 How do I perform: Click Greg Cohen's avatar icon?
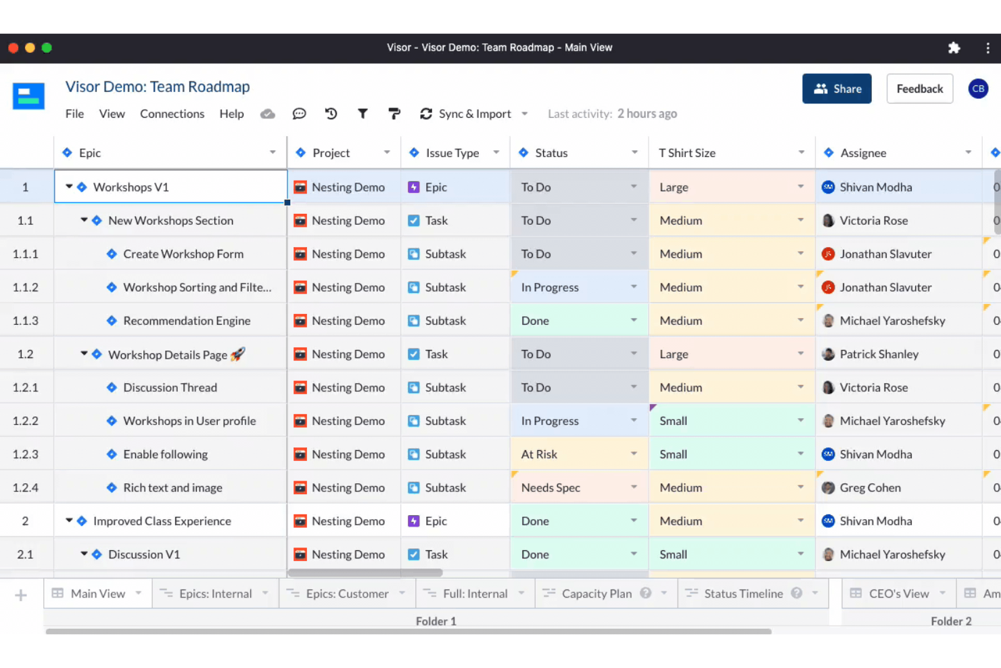pos(828,487)
